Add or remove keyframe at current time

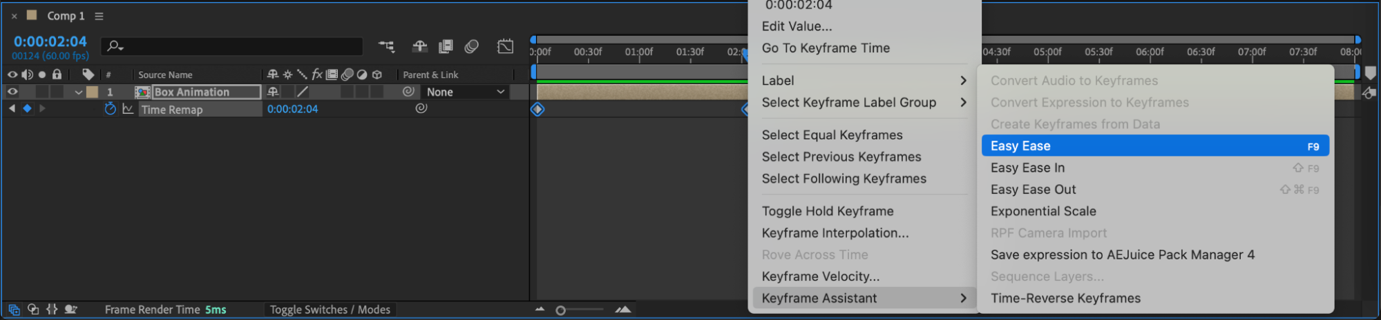click(27, 109)
